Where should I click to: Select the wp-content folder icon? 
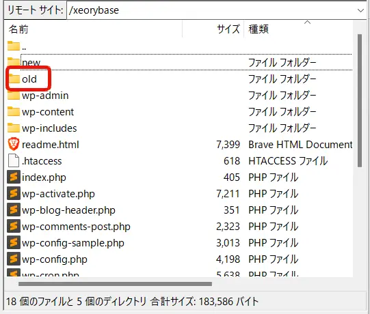(14, 112)
